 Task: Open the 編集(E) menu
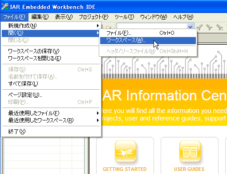pos(40,17)
